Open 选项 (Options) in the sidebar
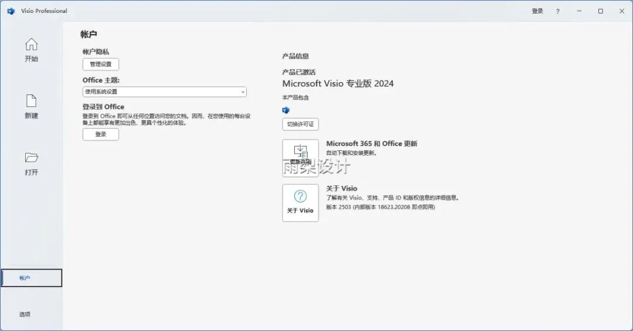This screenshot has height=331, width=633. pyautogui.click(x=25, y=314)
